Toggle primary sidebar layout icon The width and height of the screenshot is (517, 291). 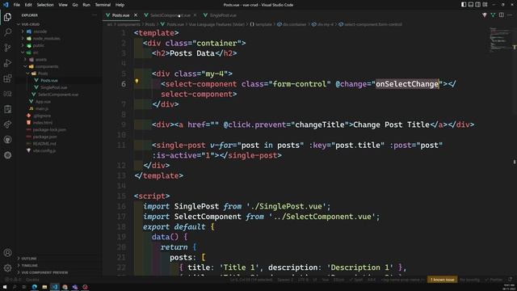click(x=464, y=5)
